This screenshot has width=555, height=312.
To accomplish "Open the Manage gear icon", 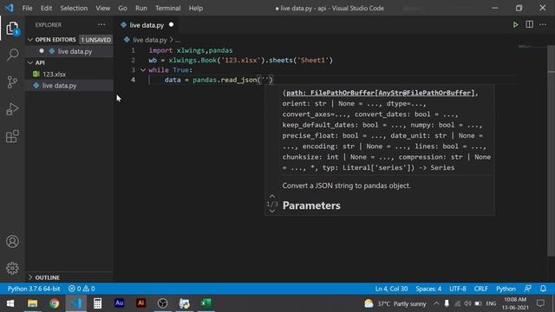I will click(x=12, y=268).
